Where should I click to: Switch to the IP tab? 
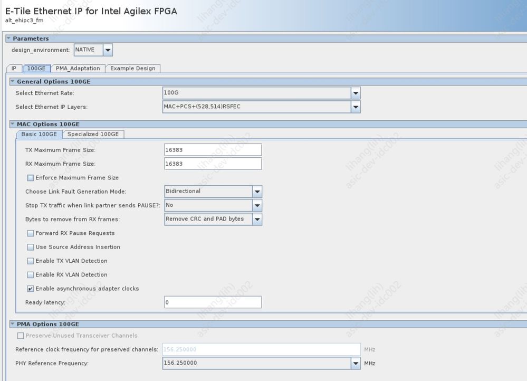point(14,68)
